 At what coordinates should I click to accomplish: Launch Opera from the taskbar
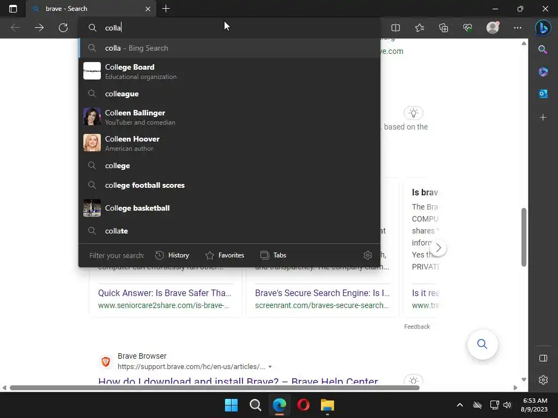pyautogui.click(x=303, y=405)
